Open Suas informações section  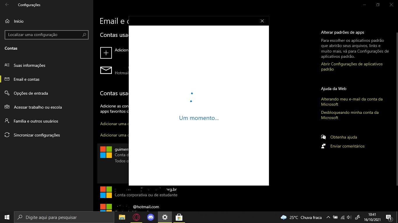[47, 65]
